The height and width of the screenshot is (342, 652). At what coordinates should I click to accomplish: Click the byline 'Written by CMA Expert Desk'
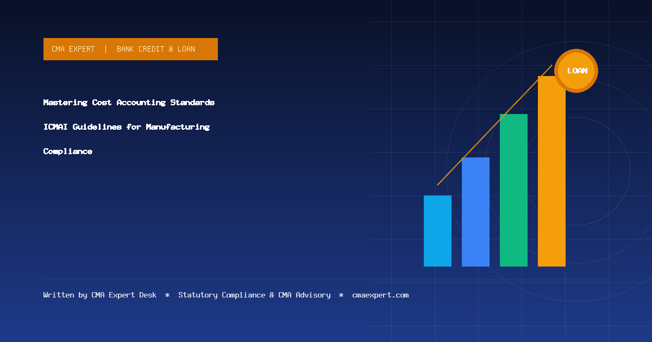(x=100, y=295)
